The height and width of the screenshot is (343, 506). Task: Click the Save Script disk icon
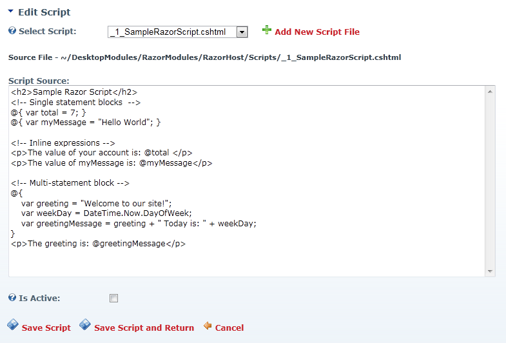click(13, 324)
